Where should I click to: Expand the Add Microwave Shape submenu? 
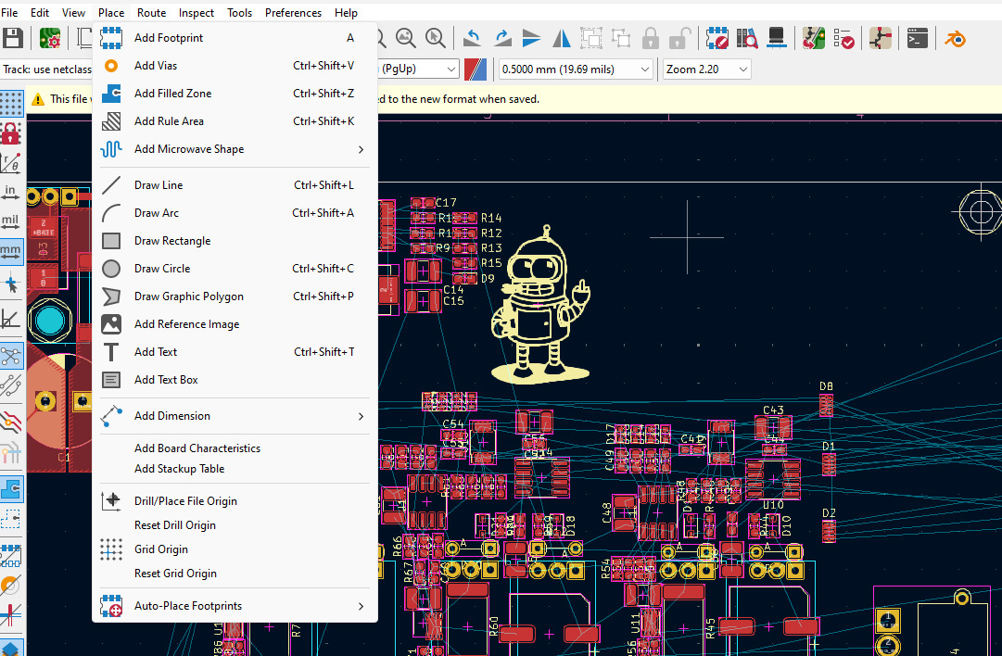[235, 149]
